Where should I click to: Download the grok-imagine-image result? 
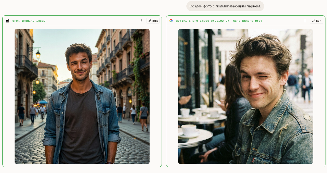point(141,21)
